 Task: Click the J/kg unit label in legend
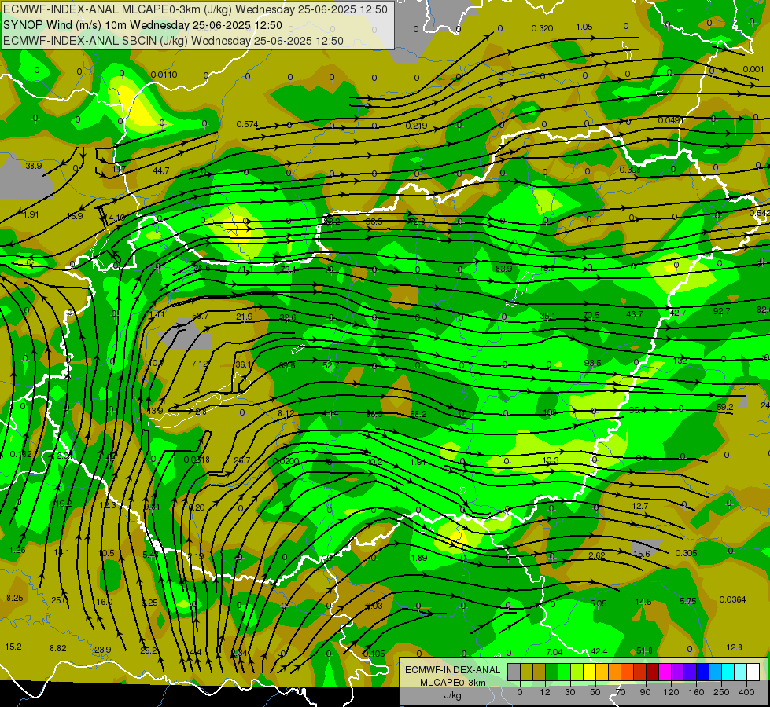[453, 695]
